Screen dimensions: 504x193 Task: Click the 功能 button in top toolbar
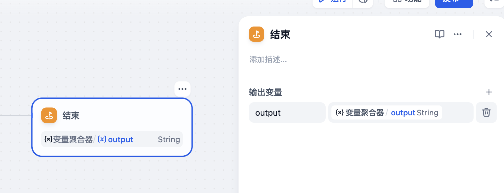[407, 1]
